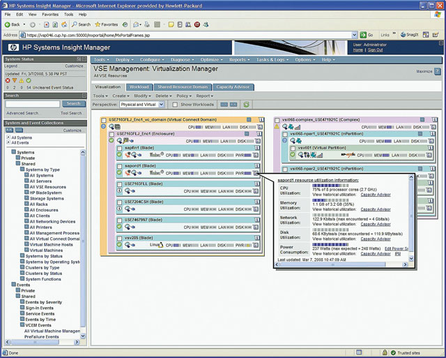Viewport: 446px width, 358px height.
Task: Select the USE7103FLJ_Enc1_vc_domain checkbox
Action: (x=104, y=120)
